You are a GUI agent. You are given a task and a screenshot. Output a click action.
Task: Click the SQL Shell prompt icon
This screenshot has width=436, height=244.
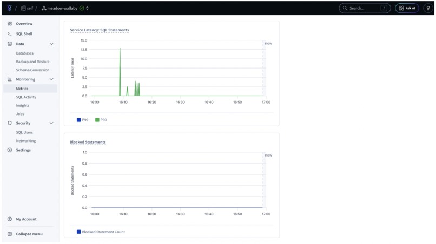tap(10, 33)
